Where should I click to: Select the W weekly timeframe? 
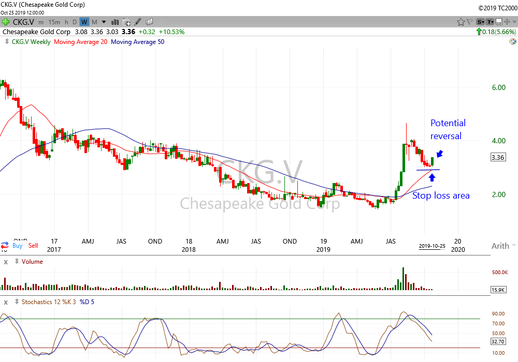pos(84,22)
